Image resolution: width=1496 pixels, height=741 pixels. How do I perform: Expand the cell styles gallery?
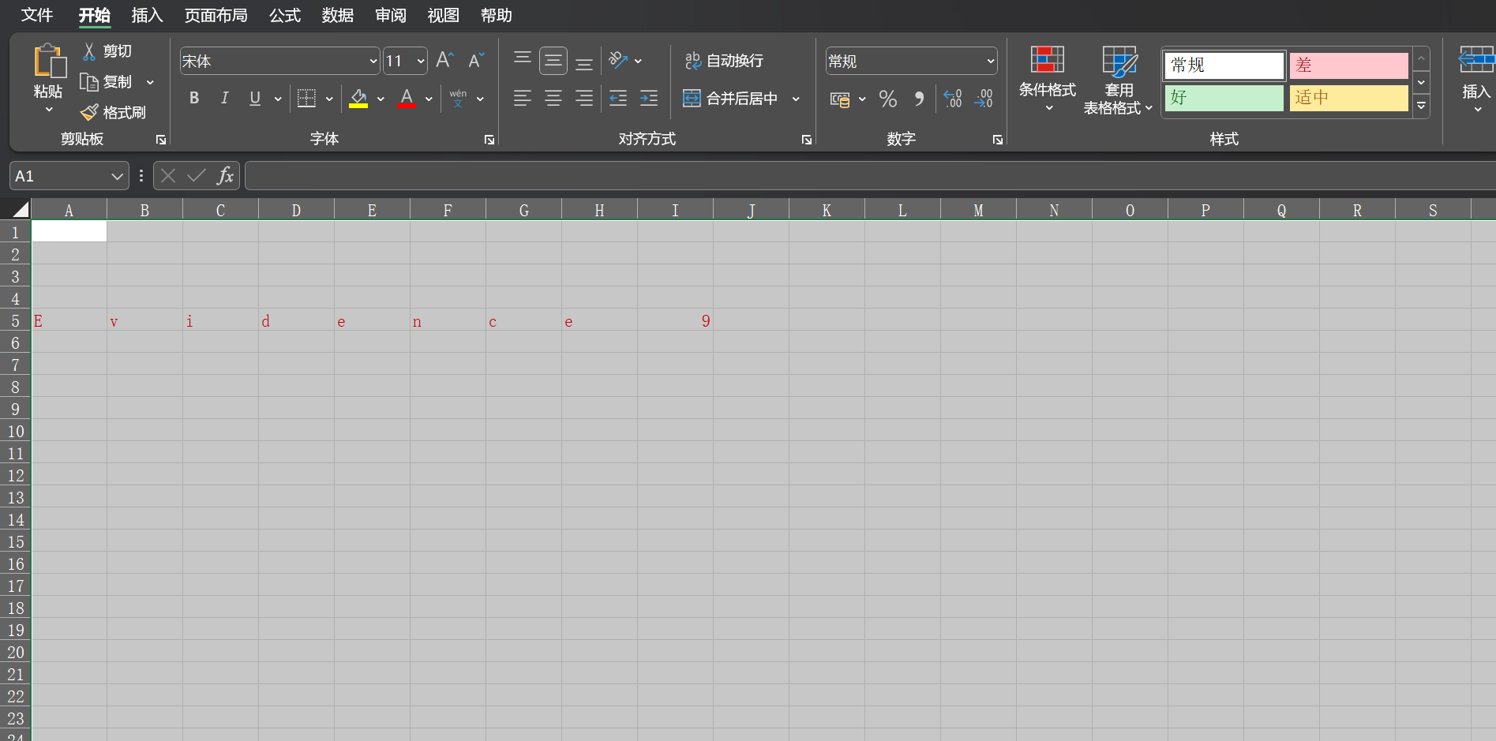[1422, 106]
